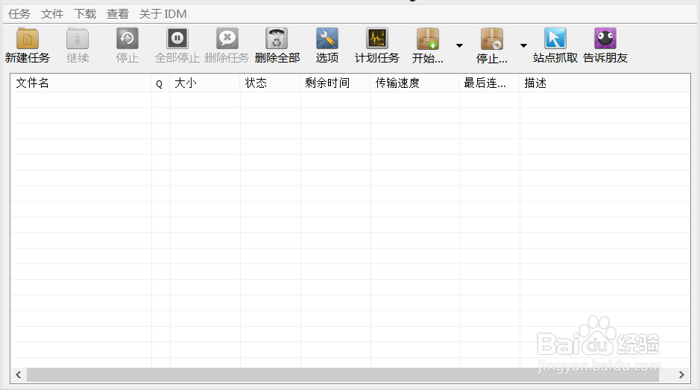The image size is (700, 390).
Task: Click the 停止 stop icon
Action: [127, 39]
